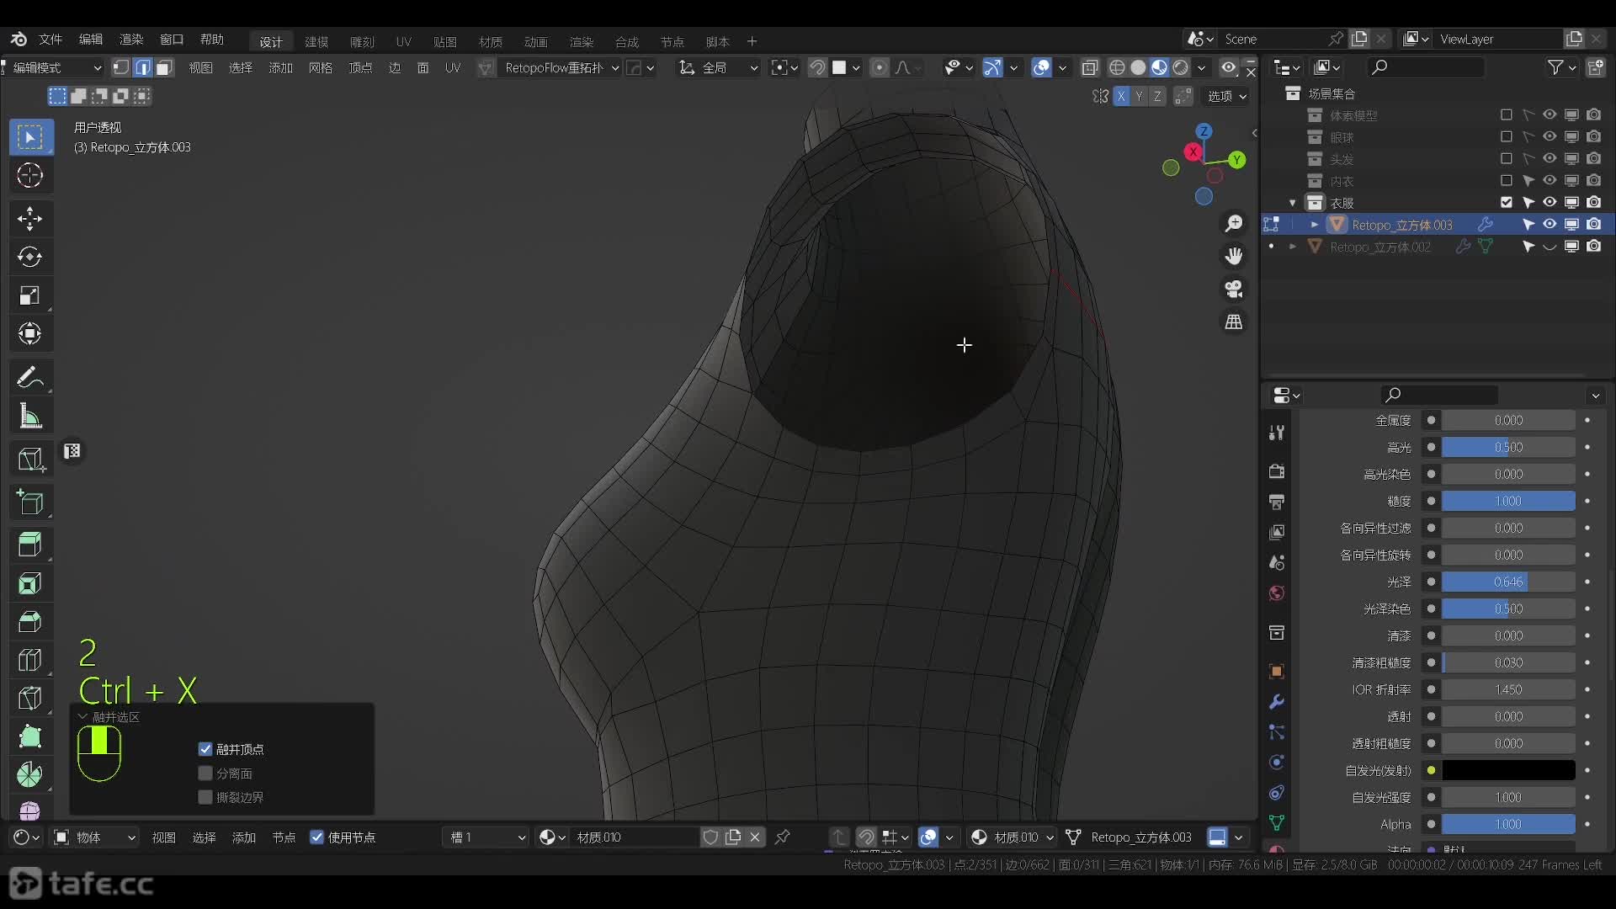1616x909 pixels.
Task: Open the material slot 槽 1 dropdown
Action: pyautogui.click(x=487, y=837)
